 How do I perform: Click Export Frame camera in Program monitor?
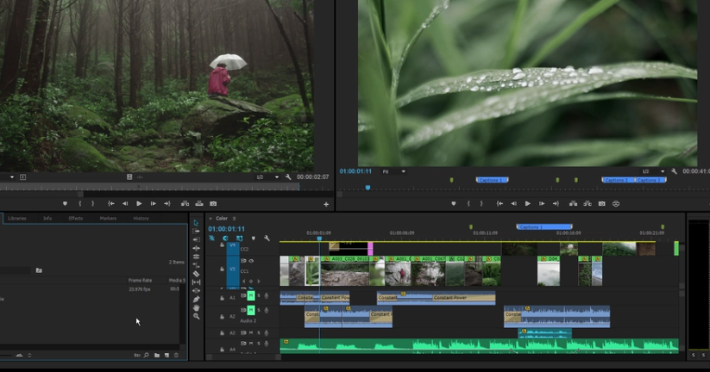[x=602, y=204]
